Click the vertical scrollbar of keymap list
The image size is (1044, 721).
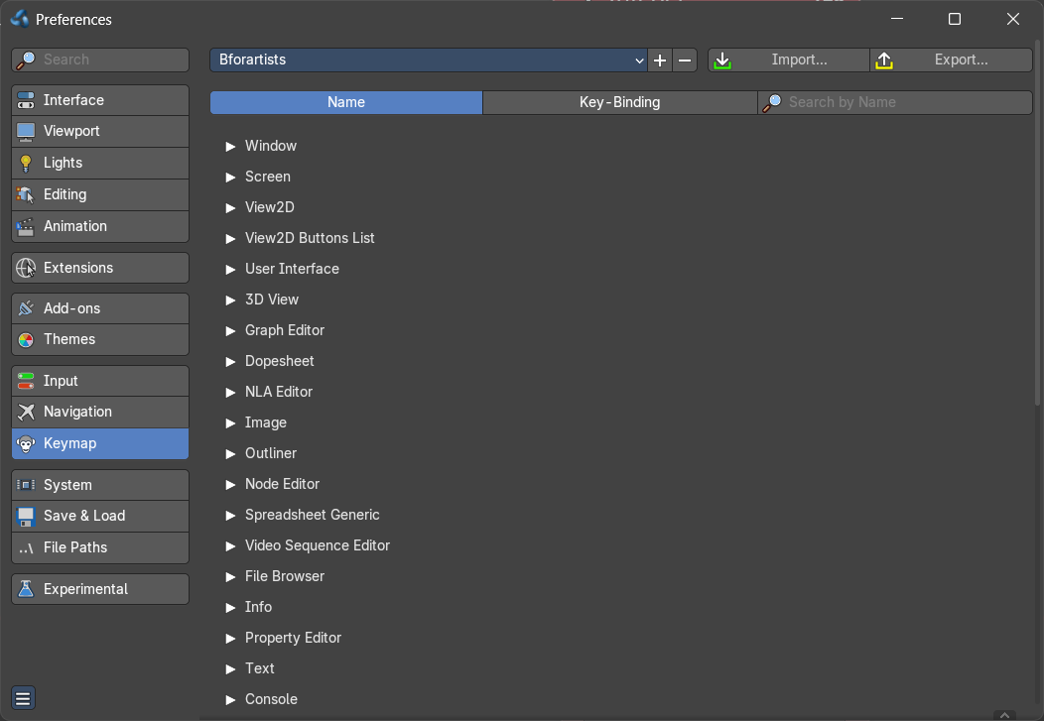point(1037,223)
